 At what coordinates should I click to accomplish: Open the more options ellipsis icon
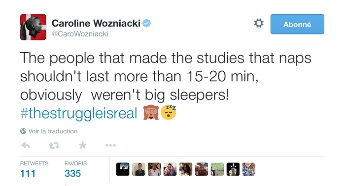pyautogui.click(x=110, y=145)
